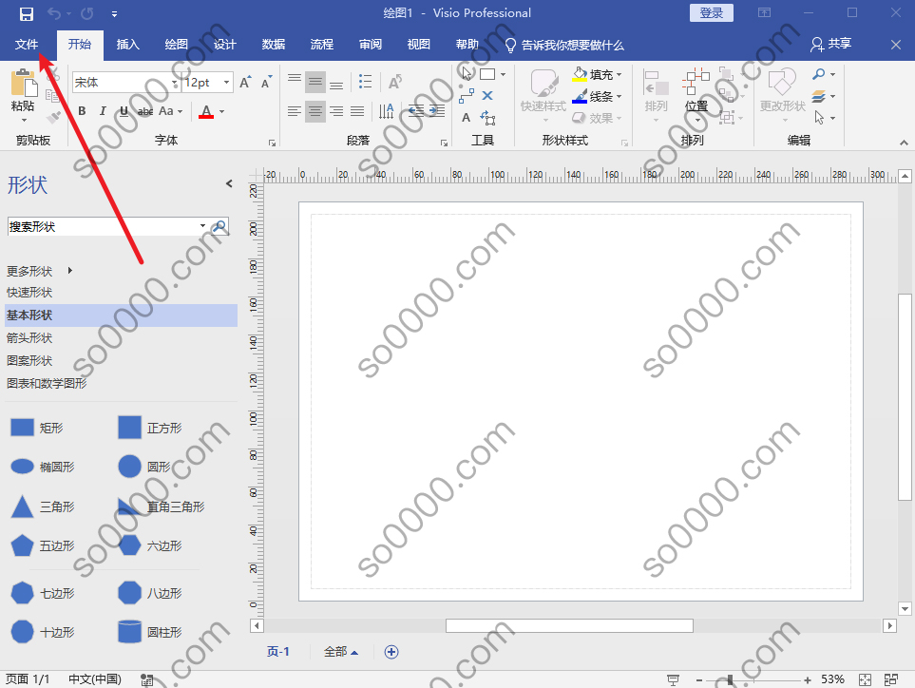This screenshot has width=915, height=688.
Task: Select the text A tool
Action: [x=466, y=117]
